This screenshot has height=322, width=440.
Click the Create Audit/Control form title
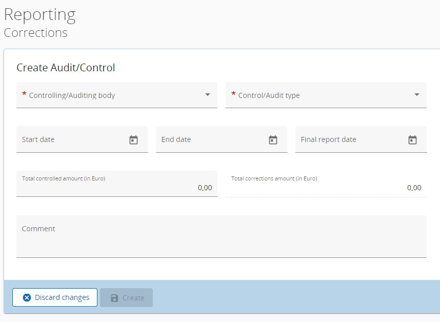(66, 68)
